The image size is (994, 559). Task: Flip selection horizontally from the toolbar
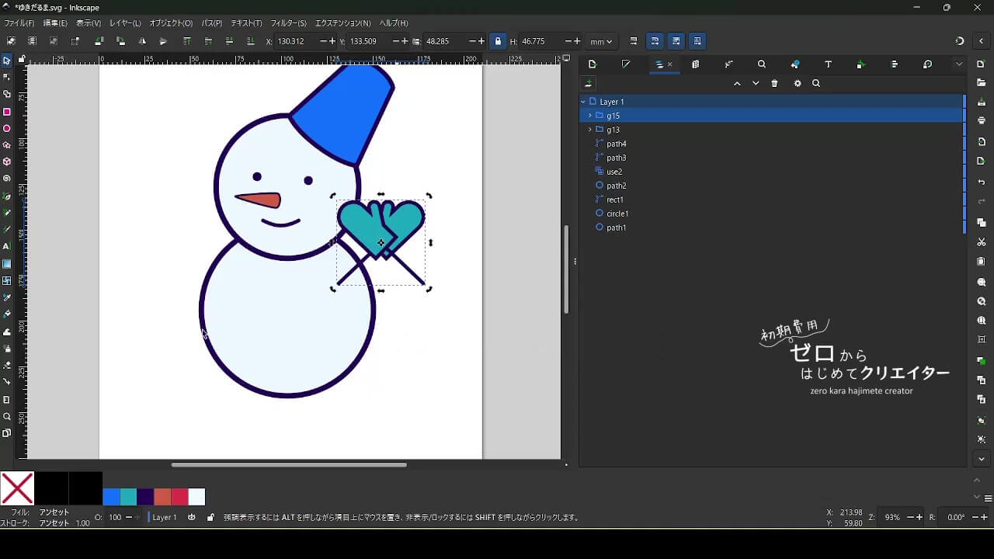142,41
